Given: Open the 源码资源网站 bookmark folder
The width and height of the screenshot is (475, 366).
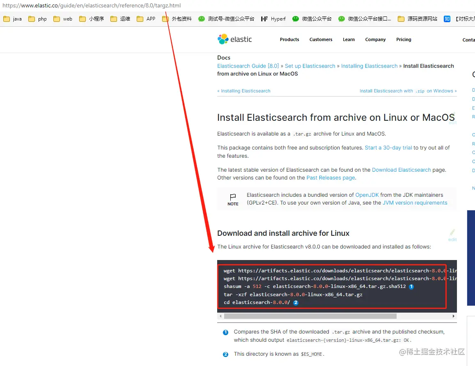Looking at the screenshot, I should pyautogui.click(x=418, y=19).
